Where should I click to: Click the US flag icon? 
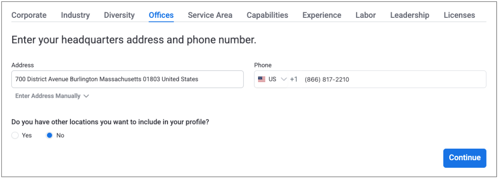(x=262, y=79)
